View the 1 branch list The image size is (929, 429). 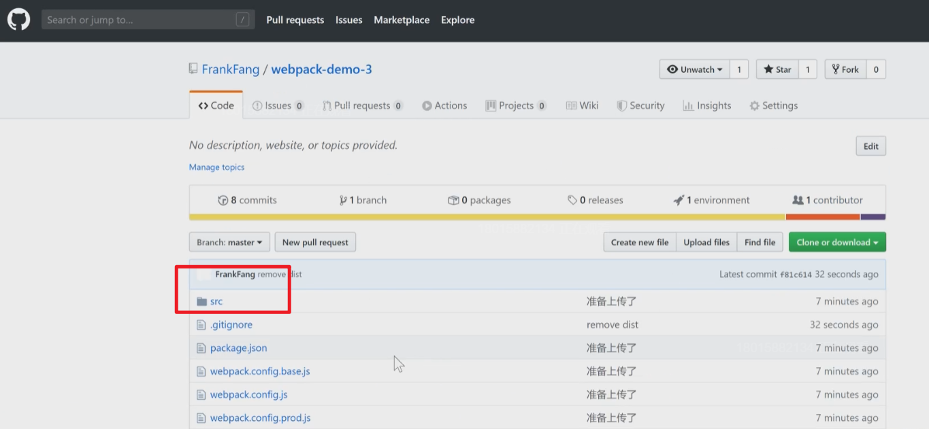pos(363,200)
